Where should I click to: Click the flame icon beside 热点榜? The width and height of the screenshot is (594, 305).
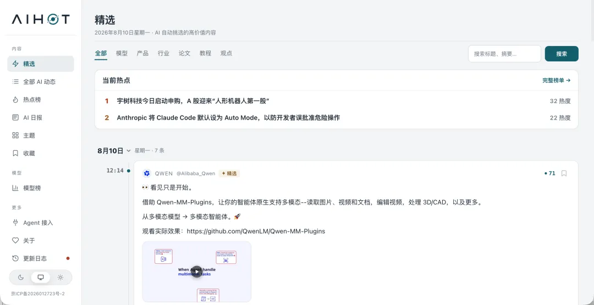(x=15, y=100)
